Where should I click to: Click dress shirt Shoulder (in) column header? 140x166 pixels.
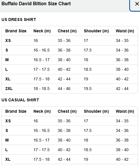96,31
